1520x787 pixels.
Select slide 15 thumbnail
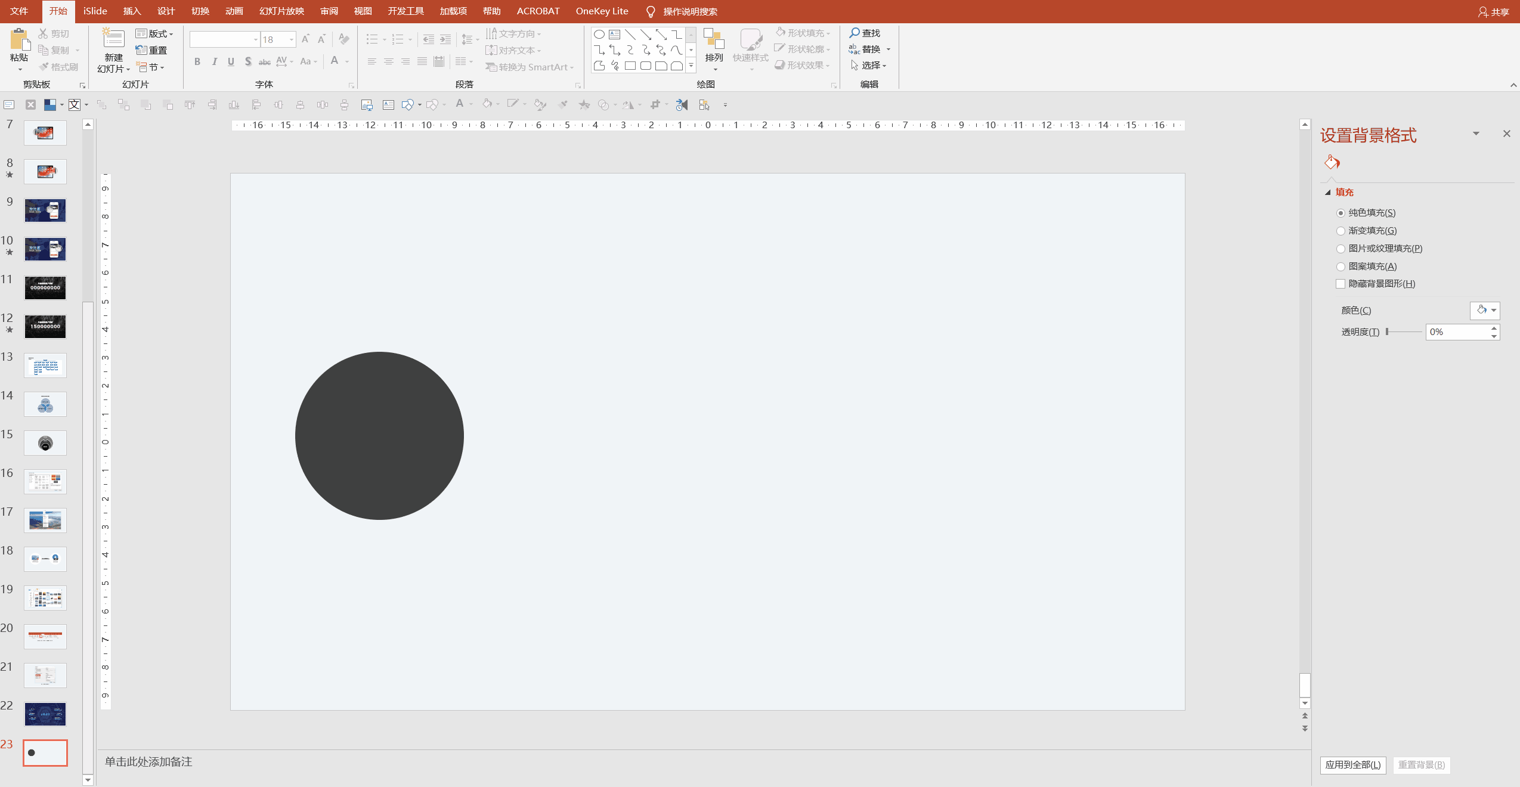[x=45, y=443]
